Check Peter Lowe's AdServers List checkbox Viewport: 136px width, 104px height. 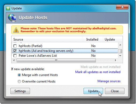15,56
